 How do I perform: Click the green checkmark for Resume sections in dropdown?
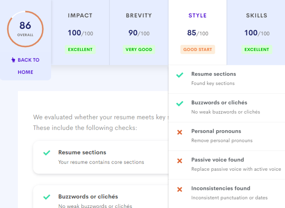coord(180,75)
